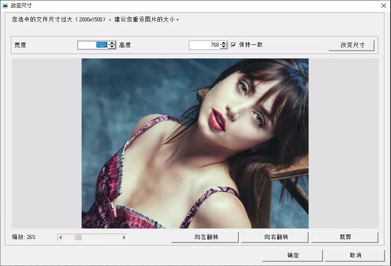
Task: Toggle the 保持一致 aspect ratio checkbox
Action: [x=233, y=45]
